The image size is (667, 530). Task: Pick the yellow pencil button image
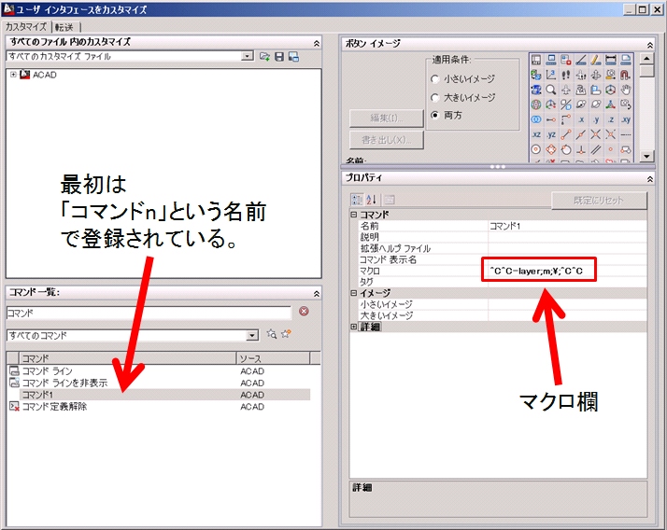596,60
